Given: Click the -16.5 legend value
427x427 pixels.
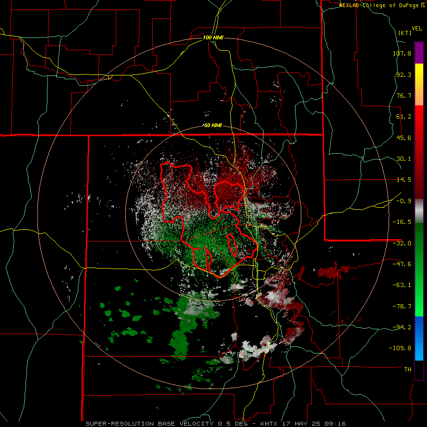Looking at the screenshot, I should point(402,222).
